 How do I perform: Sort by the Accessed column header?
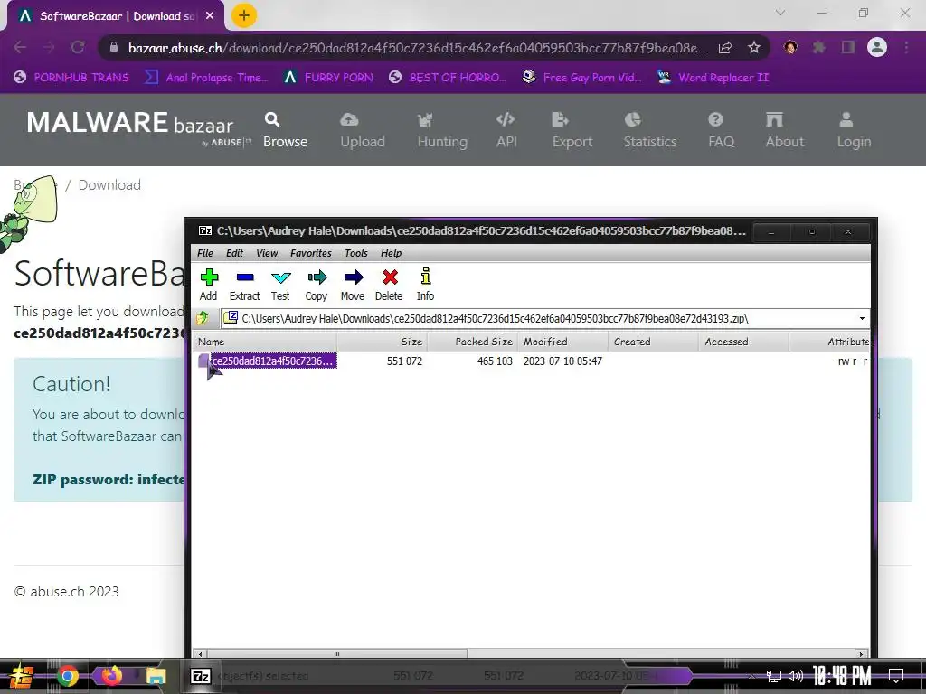(x=743, y=342)
